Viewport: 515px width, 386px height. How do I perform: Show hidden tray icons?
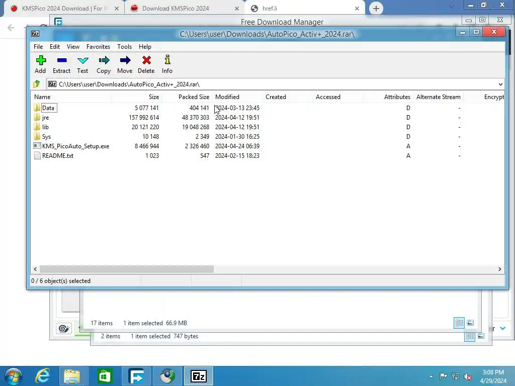pyautogui.click(x=431, y=376)
